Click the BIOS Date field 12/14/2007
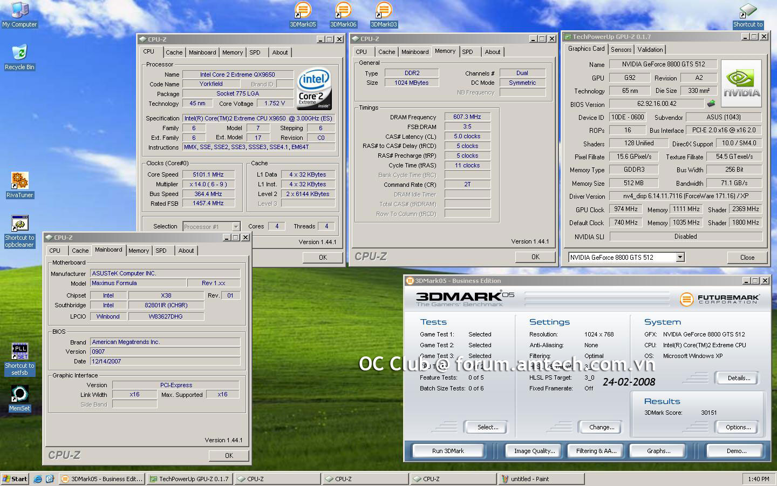The width and height of the screenshot is (777, 486). 165,361
